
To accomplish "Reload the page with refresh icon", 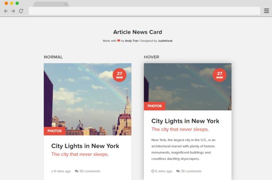I will pyautogui.click(x=21, y=11).
